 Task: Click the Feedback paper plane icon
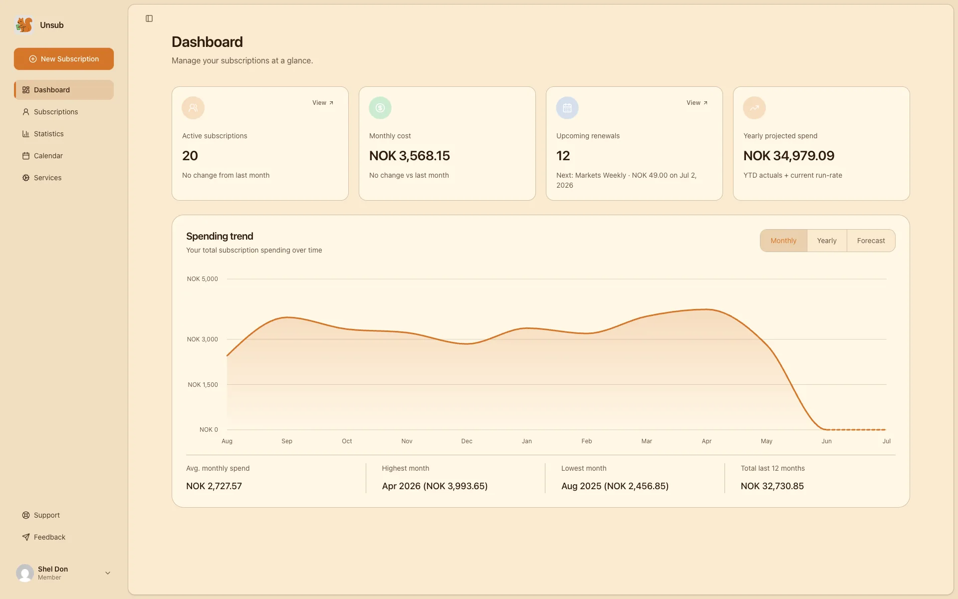(x=26, y=537)
